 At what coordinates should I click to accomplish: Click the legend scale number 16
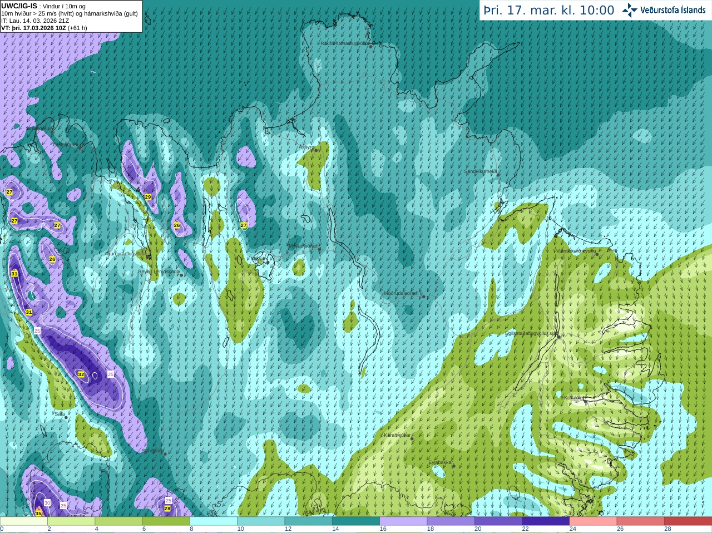(x=383, y=529)
